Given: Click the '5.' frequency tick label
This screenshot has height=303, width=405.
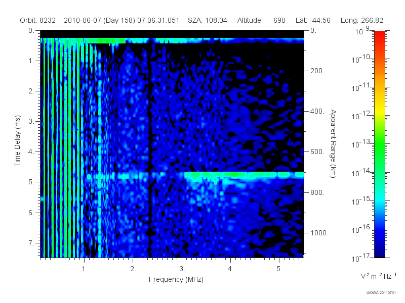Looking at the screenshot, I should tap(279, 269).
